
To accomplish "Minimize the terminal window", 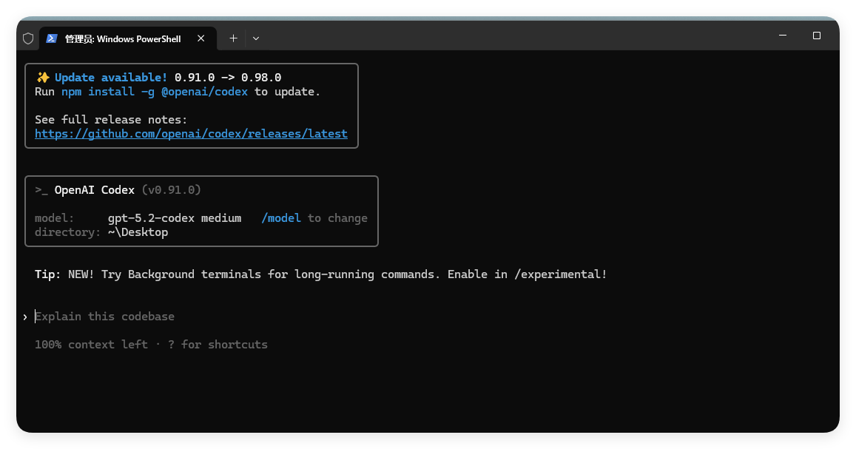I will click(782, 36).
